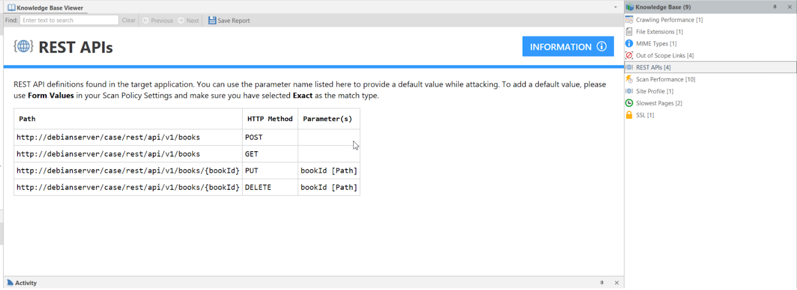Pin the Knowledge Base panel
The height and width of the screenshot is (290, 797).
coord(775,7)
